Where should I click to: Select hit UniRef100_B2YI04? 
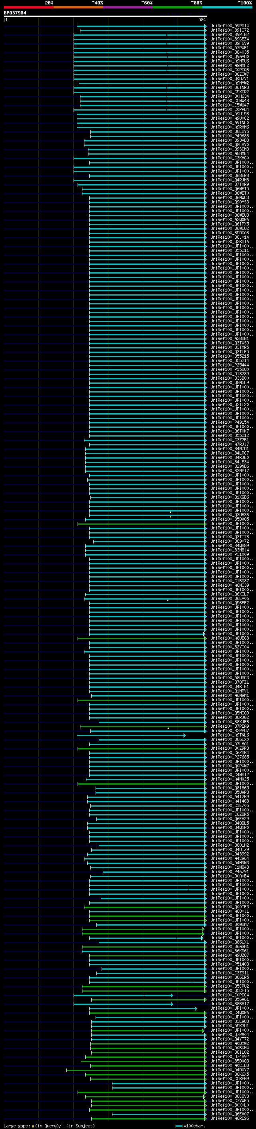pos(230,647)
